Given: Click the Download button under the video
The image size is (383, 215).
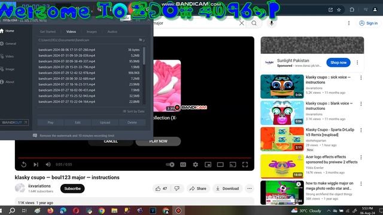Looking at the screenshot, I should click(227, 189).
